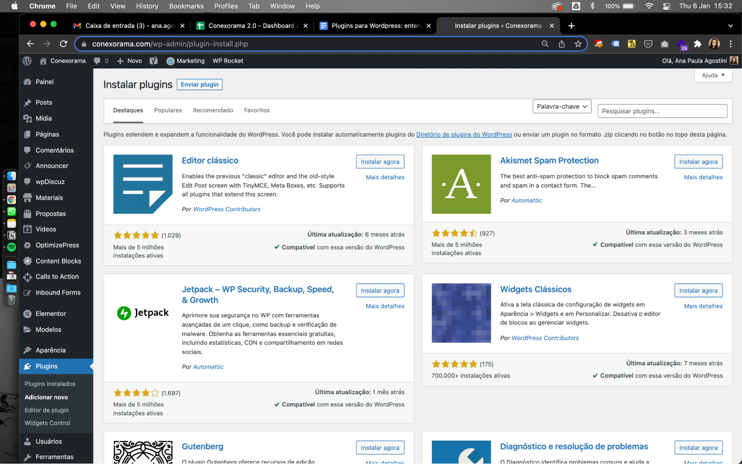Reload the page with the refresh icon
Image resolution: width=742 pixels, height=464 pixels.
(63, 44)
